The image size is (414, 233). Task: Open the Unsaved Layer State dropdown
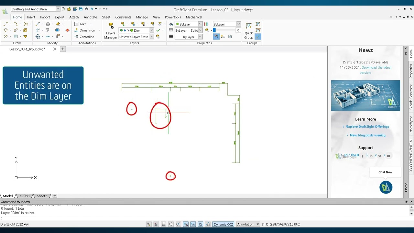[x=151, y=37]
